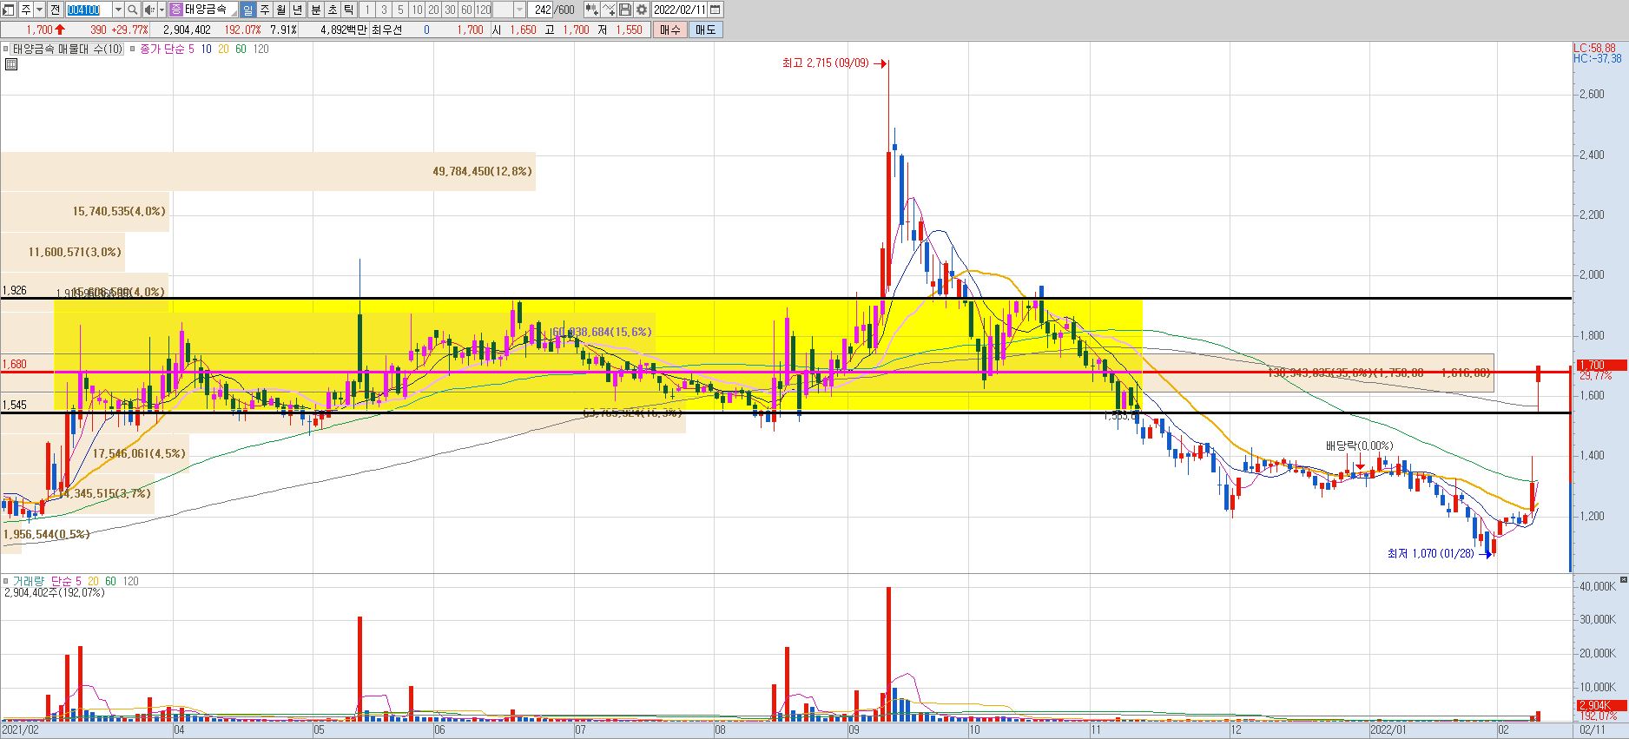This screenshot has width=1629, height=739.
Task: Click the 4,892백만 trading value text
Action: 343,30
